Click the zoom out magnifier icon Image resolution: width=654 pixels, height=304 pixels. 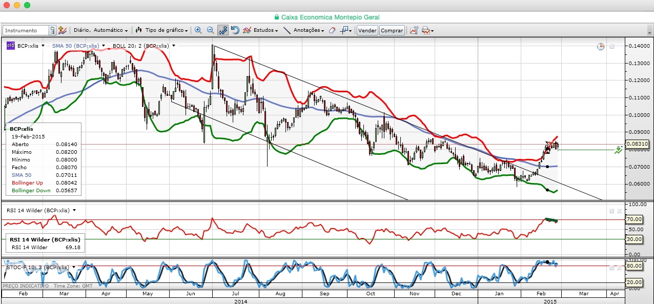[x=210, y=31]
